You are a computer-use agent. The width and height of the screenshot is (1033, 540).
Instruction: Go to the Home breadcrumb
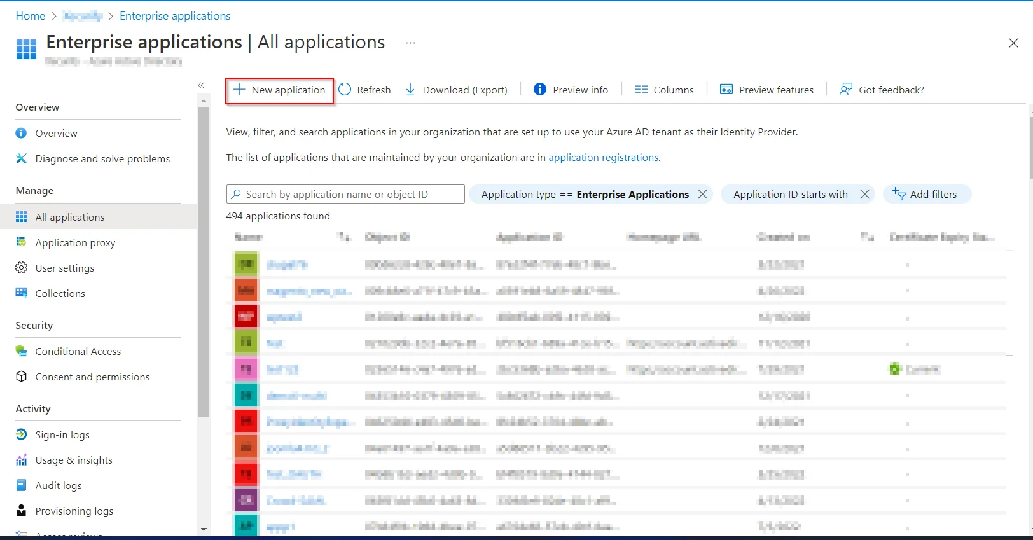[x=31, y=16]
